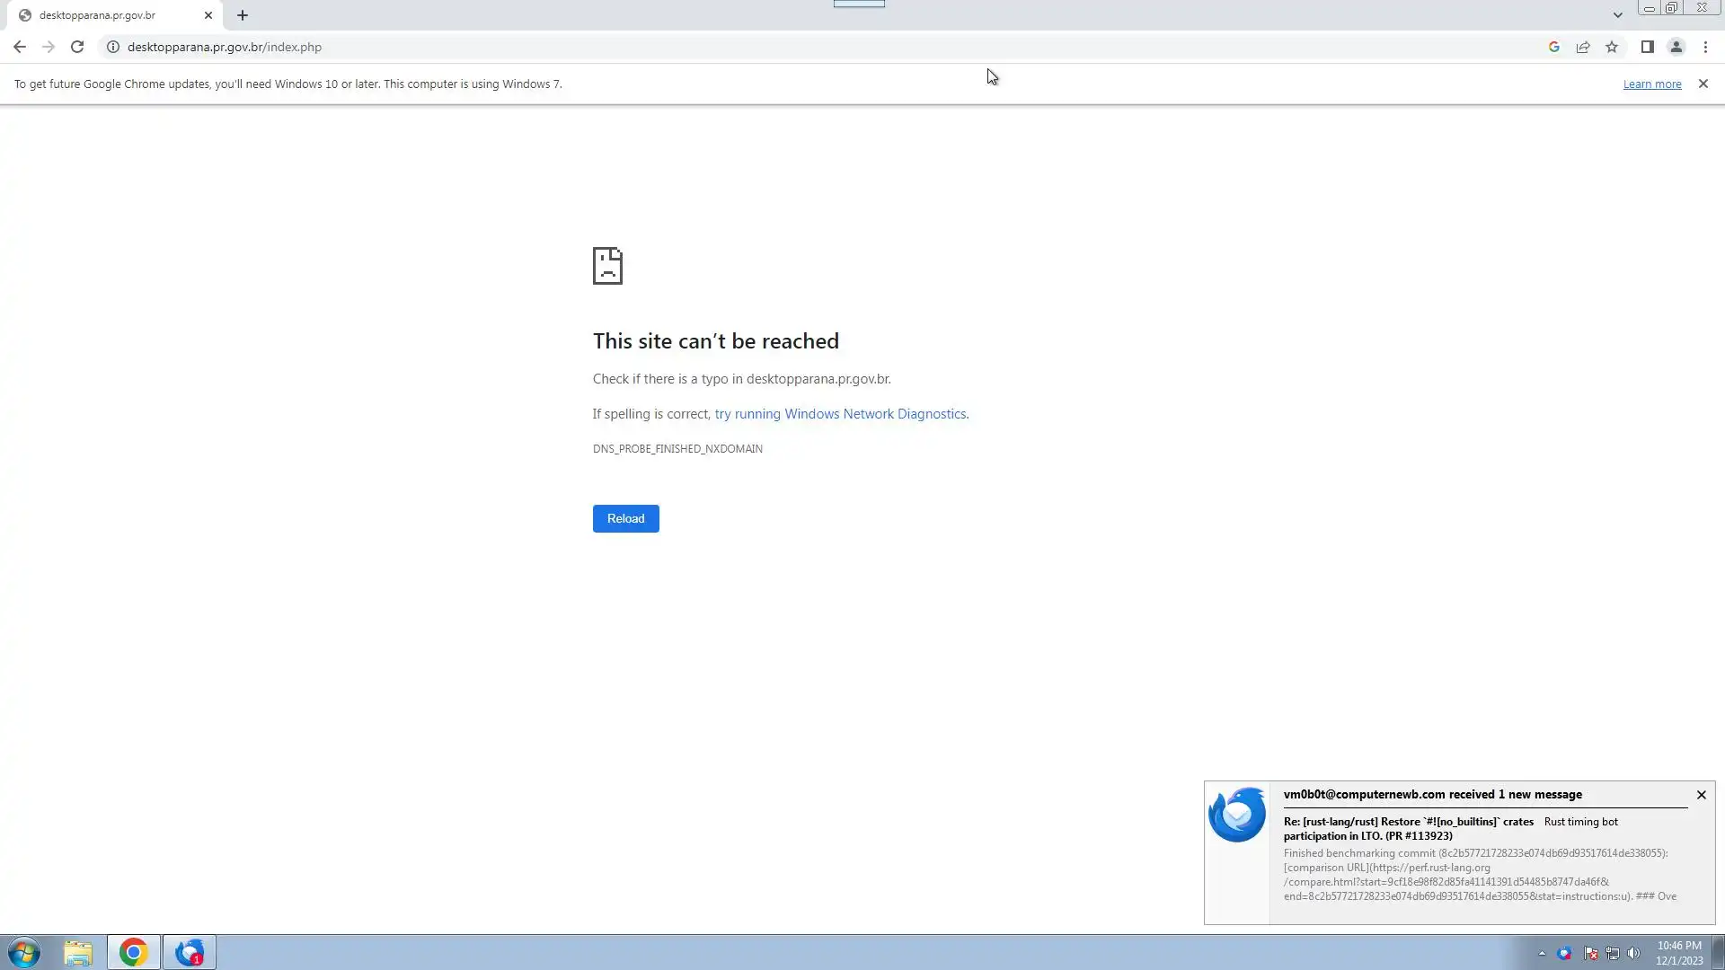Toggle the side panel icon
This screenshot has width=1725, height=970.
click(1647, 47)
